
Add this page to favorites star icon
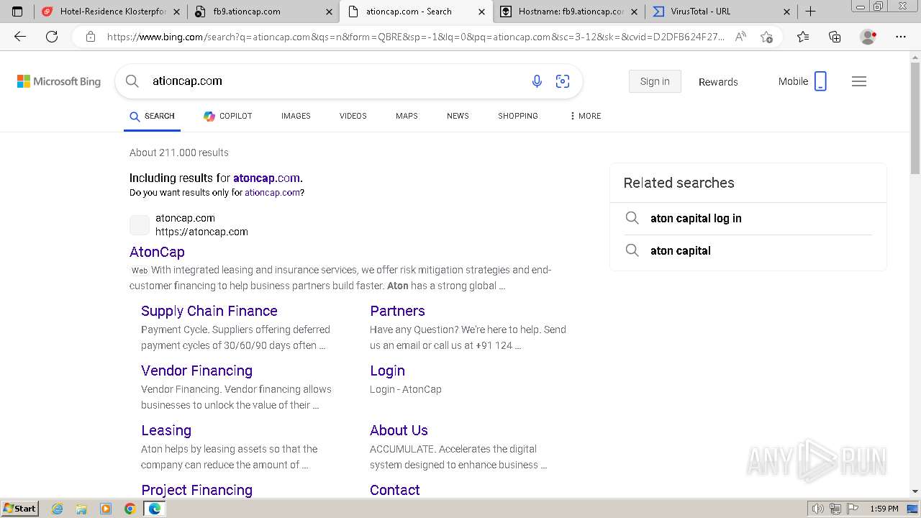767,37
